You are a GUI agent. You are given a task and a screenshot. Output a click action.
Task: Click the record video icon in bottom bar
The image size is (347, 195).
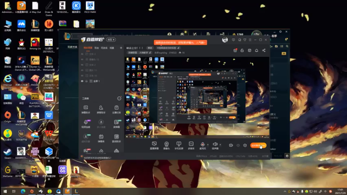[x=231, y=145]
